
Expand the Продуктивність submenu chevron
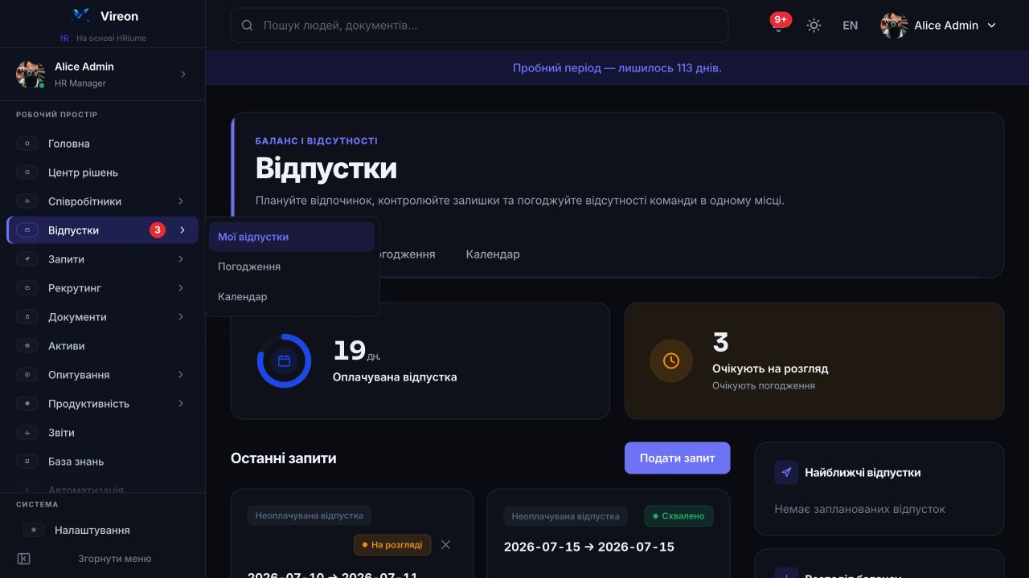[x=181, y=404]
